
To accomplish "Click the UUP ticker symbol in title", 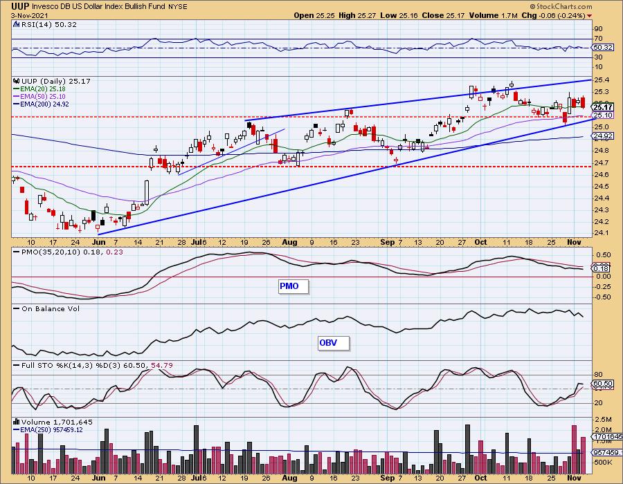I will tap(20, 6).
